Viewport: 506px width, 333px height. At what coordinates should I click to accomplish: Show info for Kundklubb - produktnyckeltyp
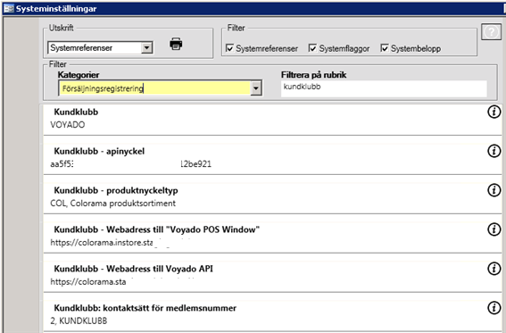(494, 190)
